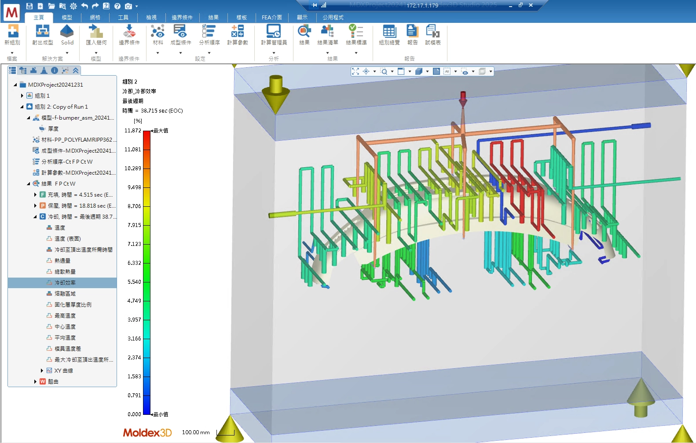Select 模具溫度差 in the cooling results

(x=67, y=348)
